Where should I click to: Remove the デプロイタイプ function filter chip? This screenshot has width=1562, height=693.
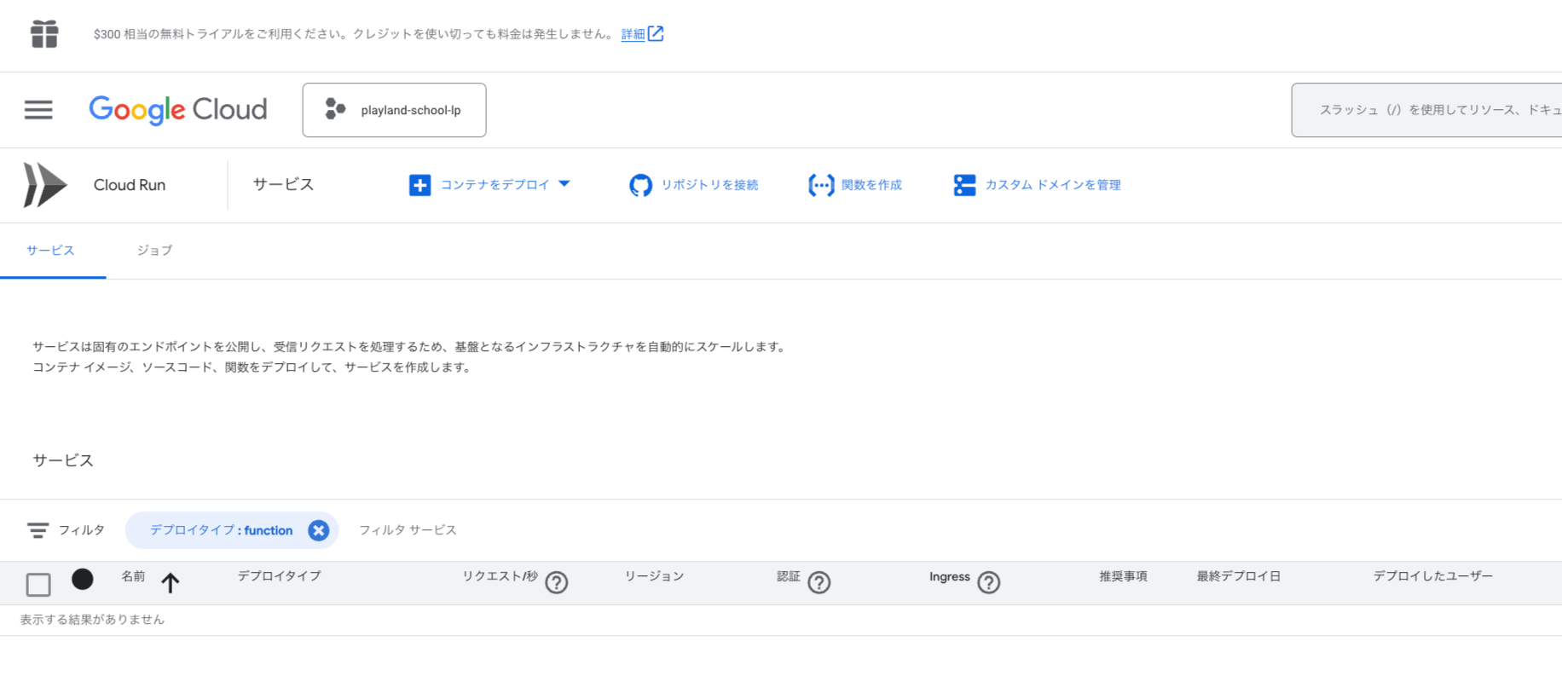point(318,530)
